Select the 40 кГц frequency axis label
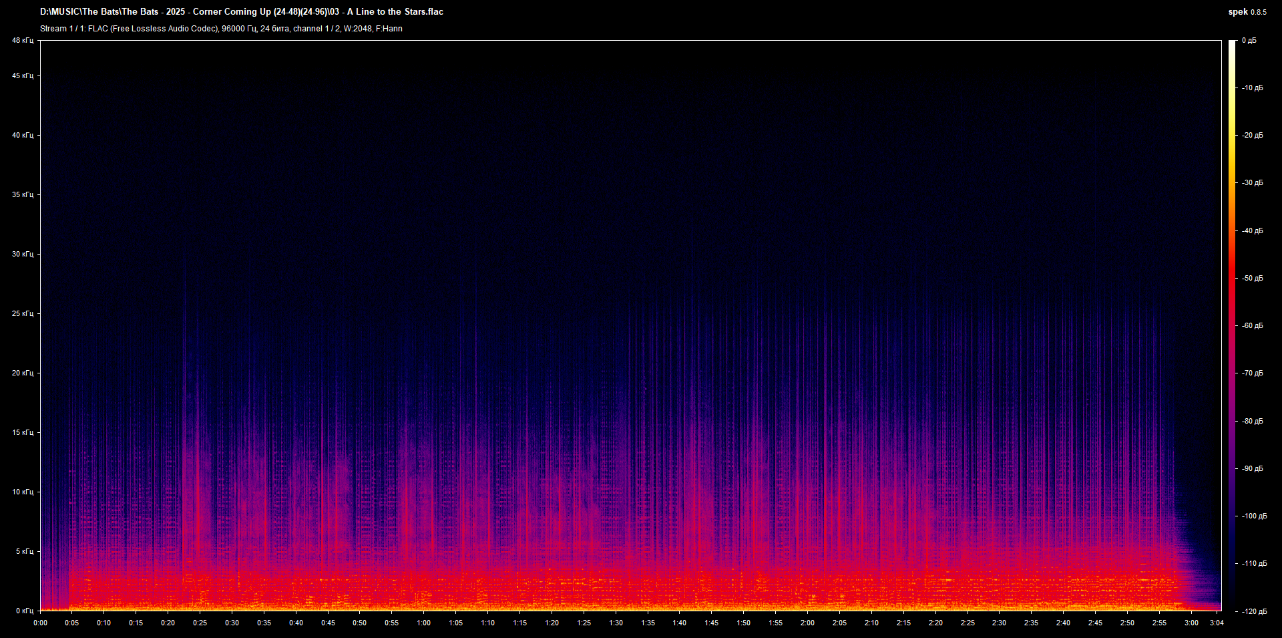 pos(22,136)
